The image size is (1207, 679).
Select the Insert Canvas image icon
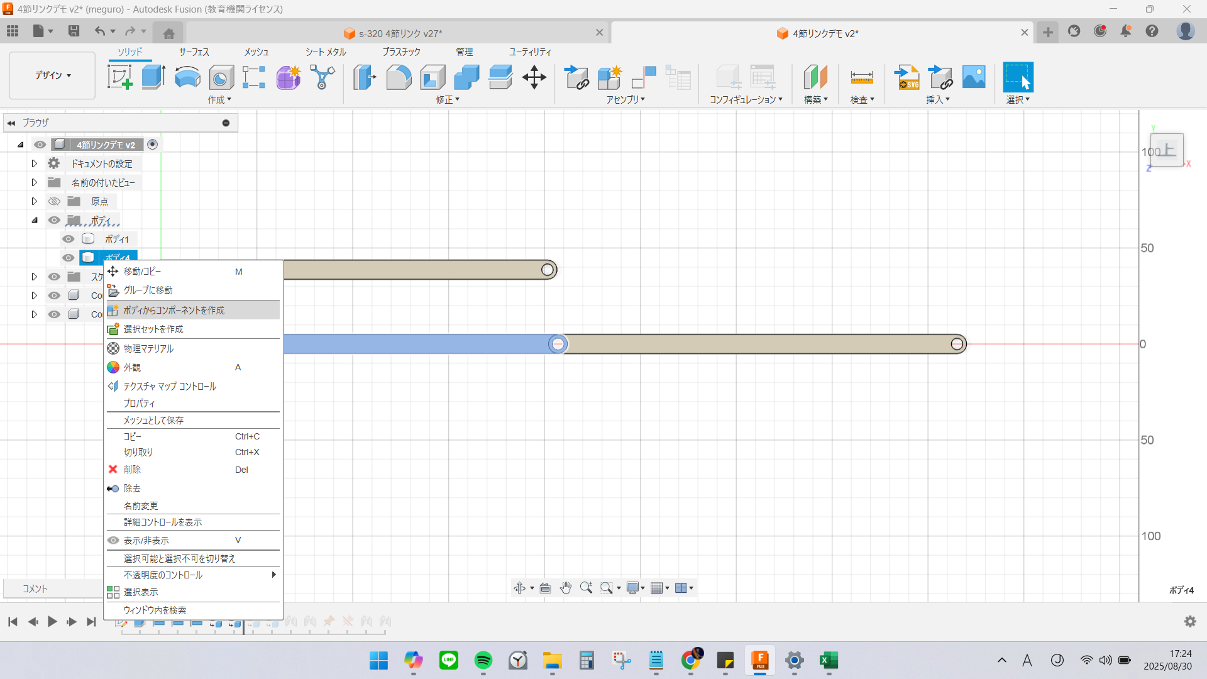pos(974,77)
